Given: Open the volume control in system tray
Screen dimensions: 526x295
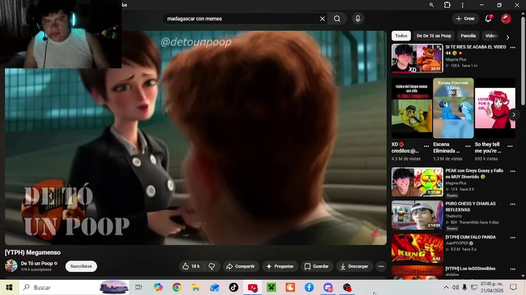Looking at the screenshot, I should [x=455, y=288].
